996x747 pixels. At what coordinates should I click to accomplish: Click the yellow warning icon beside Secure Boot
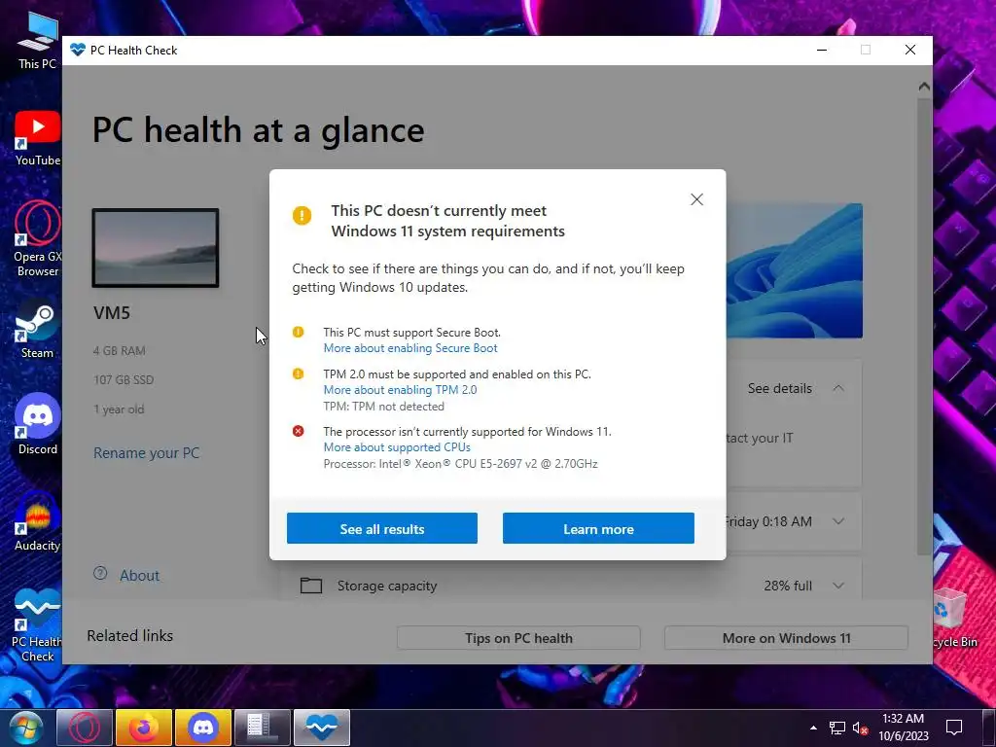(x=298, y=333)
